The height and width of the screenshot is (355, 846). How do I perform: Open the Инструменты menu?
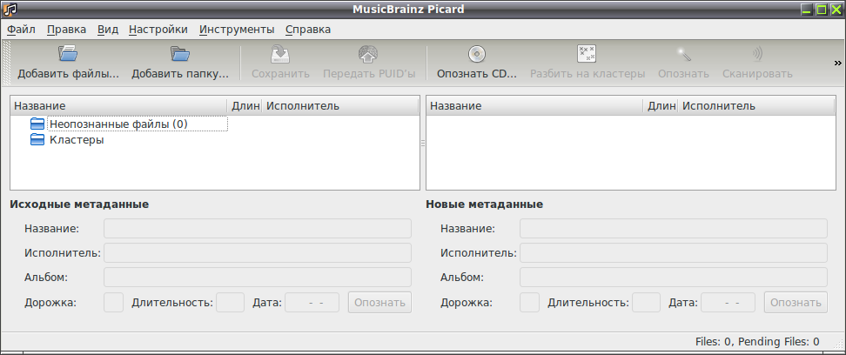[x=237, y=30]
